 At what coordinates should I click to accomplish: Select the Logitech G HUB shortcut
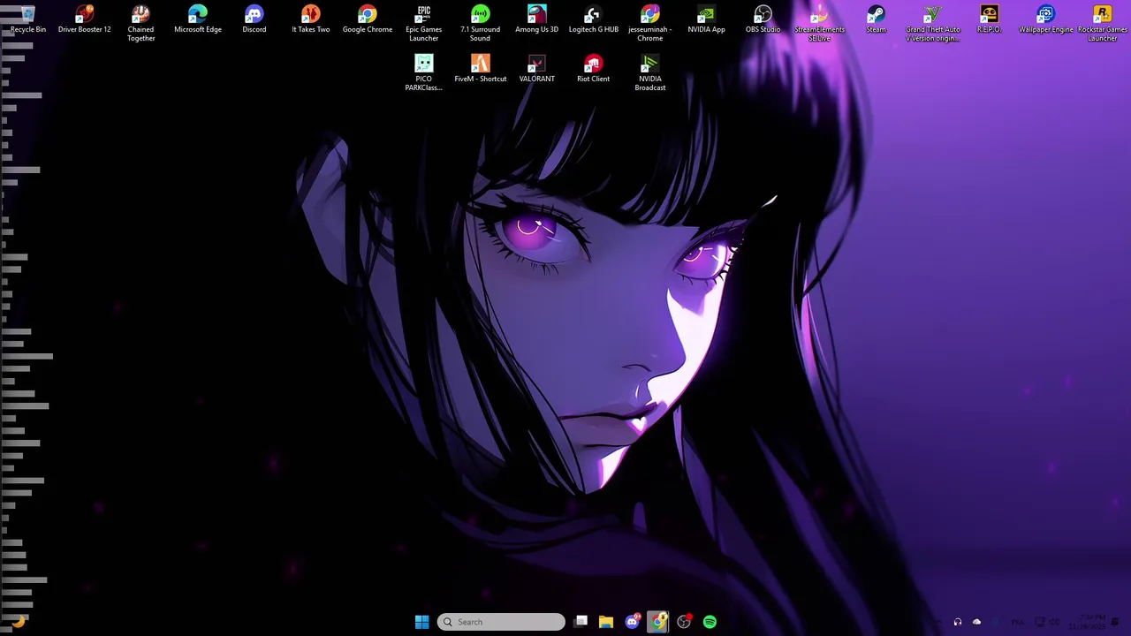pos(594,19)
